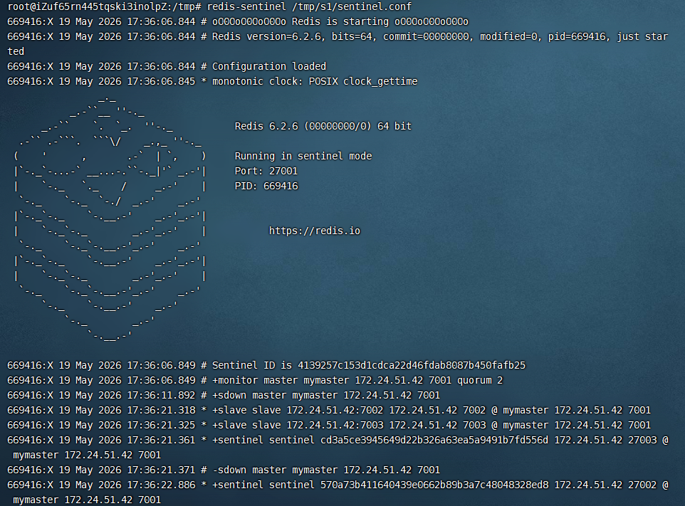Click the '+sdown master mymaster' log line
This screenshot has width=685, height=506.
coord(224,395)
